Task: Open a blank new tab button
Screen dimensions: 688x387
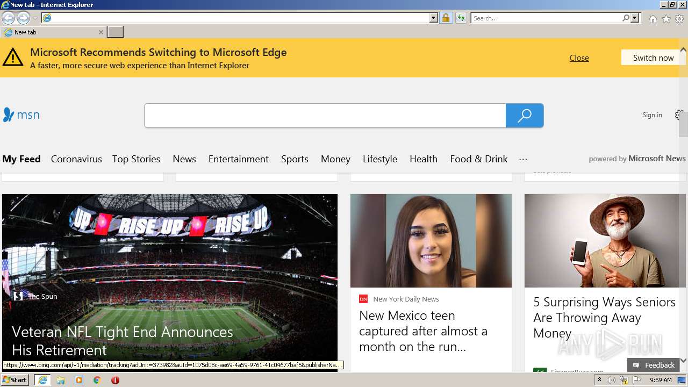Action: pos(115,32)
